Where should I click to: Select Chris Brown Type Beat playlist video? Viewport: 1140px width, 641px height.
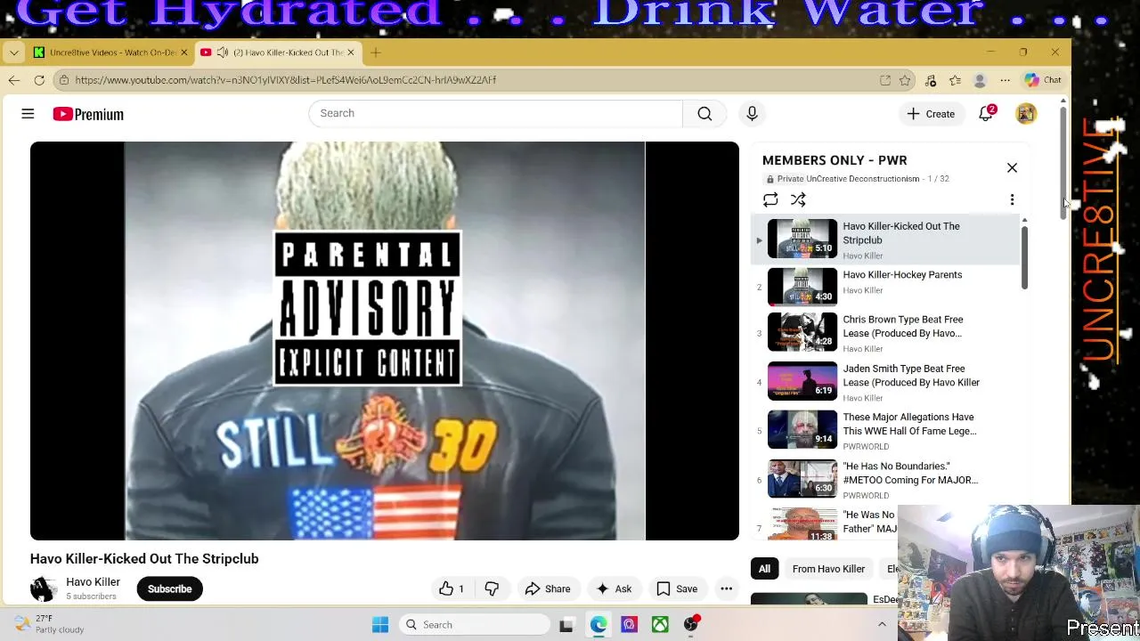pyautogui.click(x=885, y=333)
